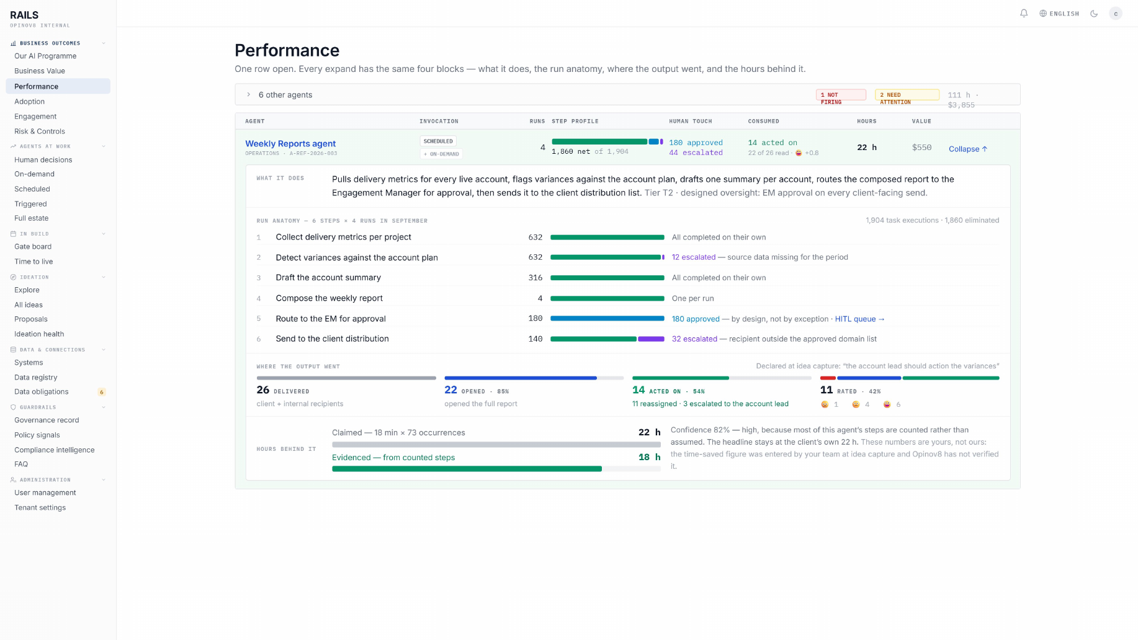
Task: Click the 1 Not Firing badge
Action: (841, 95)
